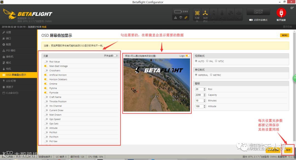Enable the Altitude element toggle
296x160 pixels.
46,128
